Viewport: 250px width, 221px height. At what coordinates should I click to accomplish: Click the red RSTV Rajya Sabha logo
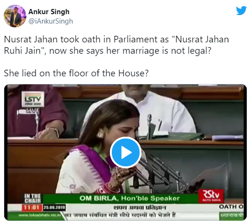(x=211, y=196)
